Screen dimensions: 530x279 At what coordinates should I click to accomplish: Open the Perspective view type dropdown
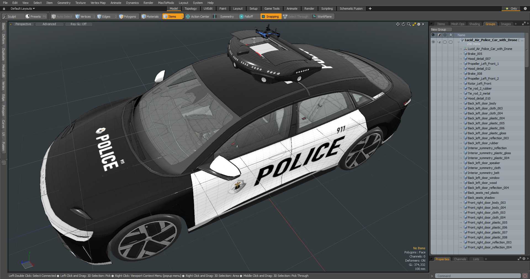(23, 24)
